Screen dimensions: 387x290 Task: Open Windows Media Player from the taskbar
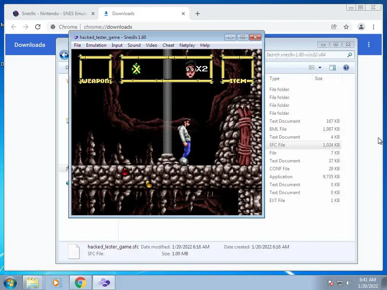click(56, 282)
